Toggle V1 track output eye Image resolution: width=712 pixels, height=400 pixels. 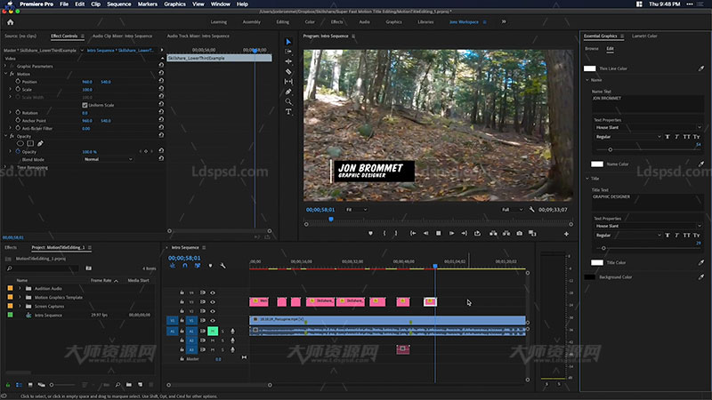[213, 321]
